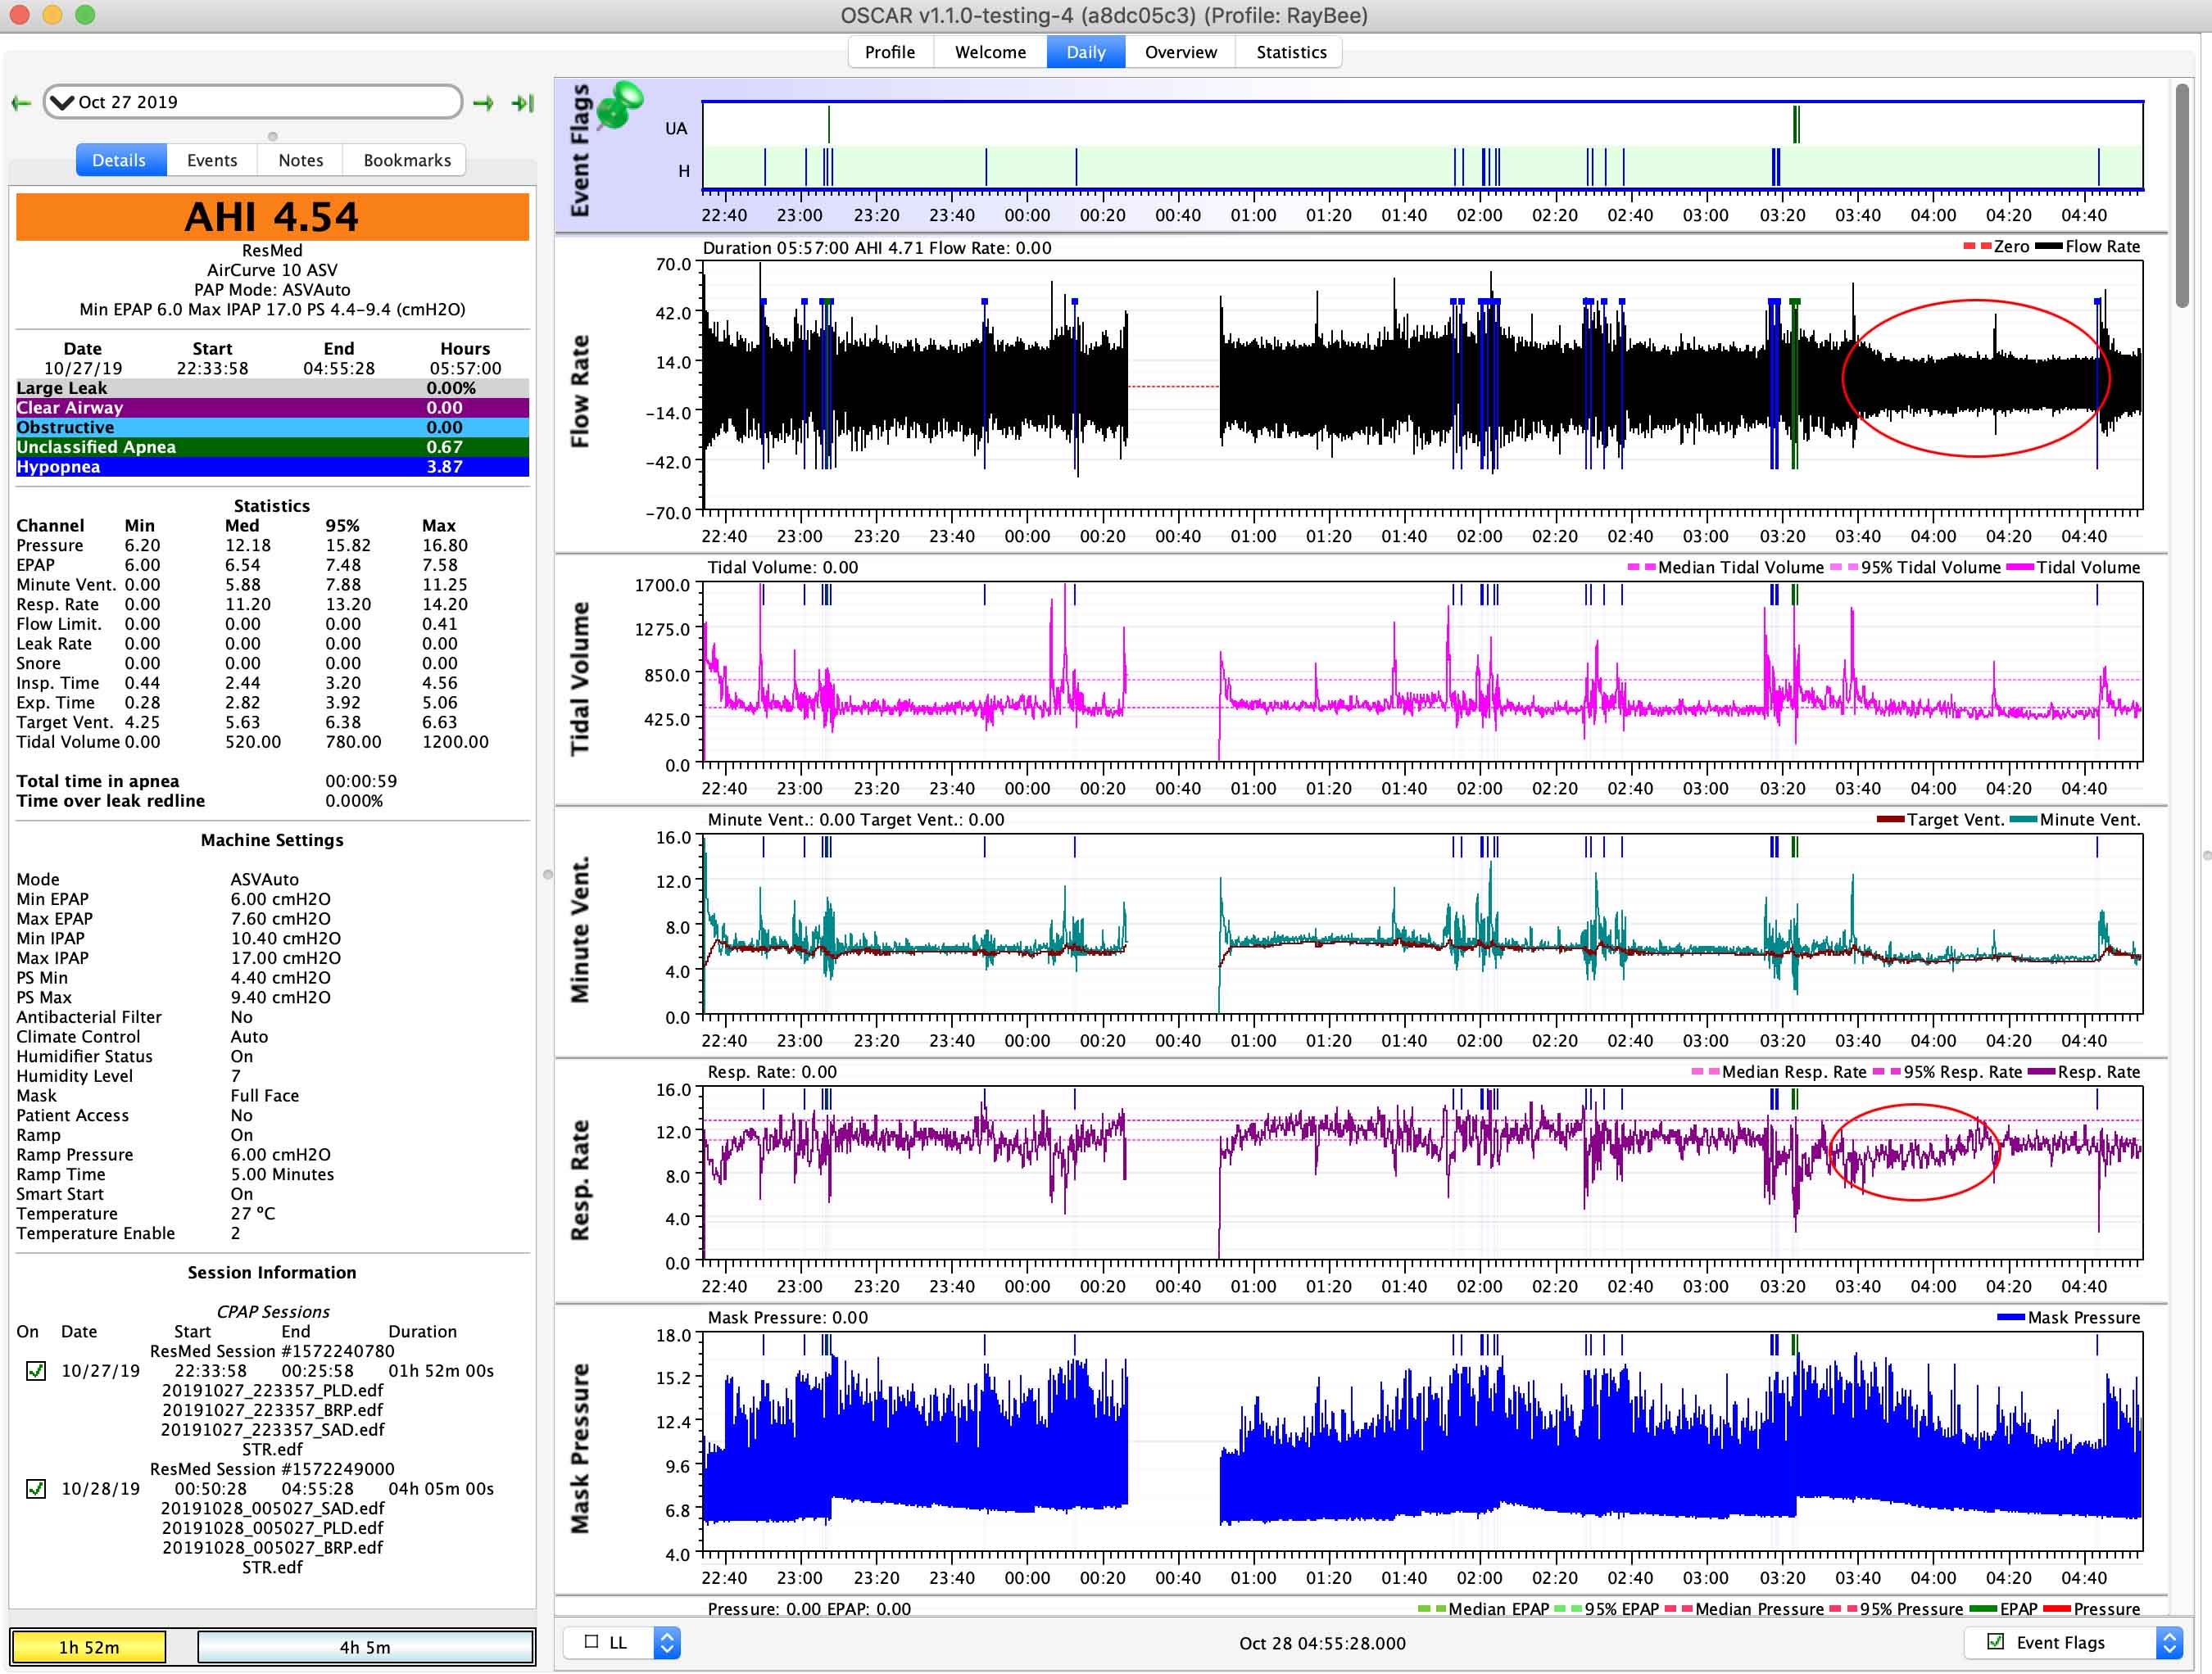Click the H row label in Event Flags
The width and height of the screenshot is (2212, 1674).
pyautogui.click(x=684, y=171)
